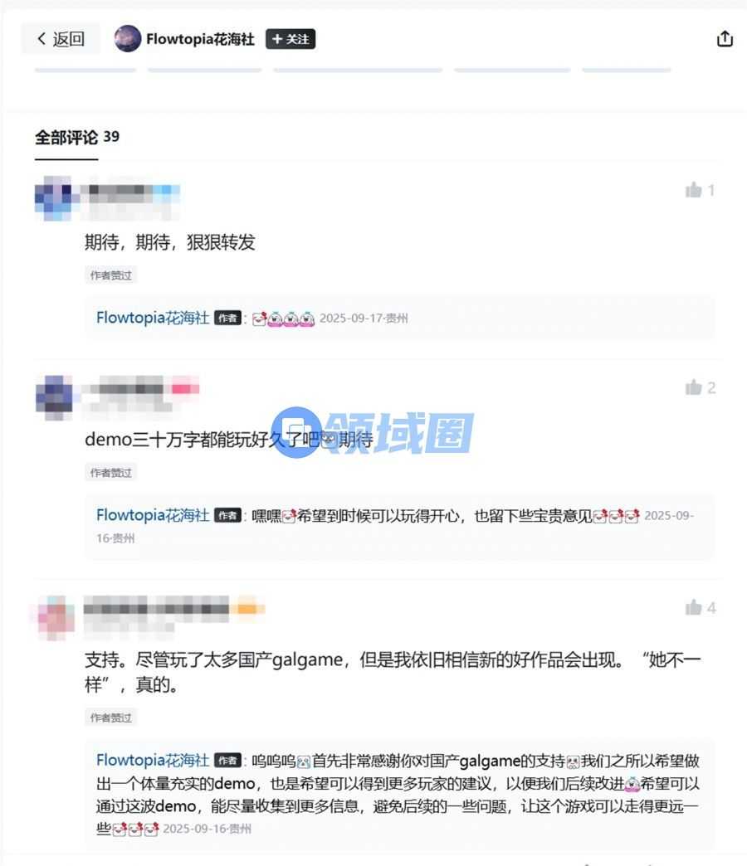747x866 pixels.
Task: Open first commenter's blurred blue avatar
Action: tap(54, 197)
